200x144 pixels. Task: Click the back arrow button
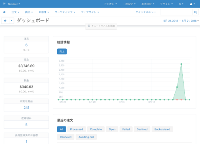(x=5, y=21)
